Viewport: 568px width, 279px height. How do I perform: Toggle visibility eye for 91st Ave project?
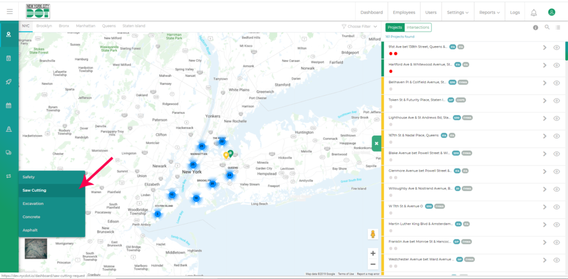[x=557, y=48]
